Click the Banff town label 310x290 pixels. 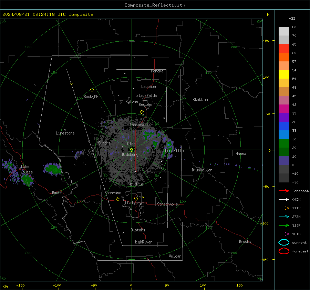(x=57, y=192)
